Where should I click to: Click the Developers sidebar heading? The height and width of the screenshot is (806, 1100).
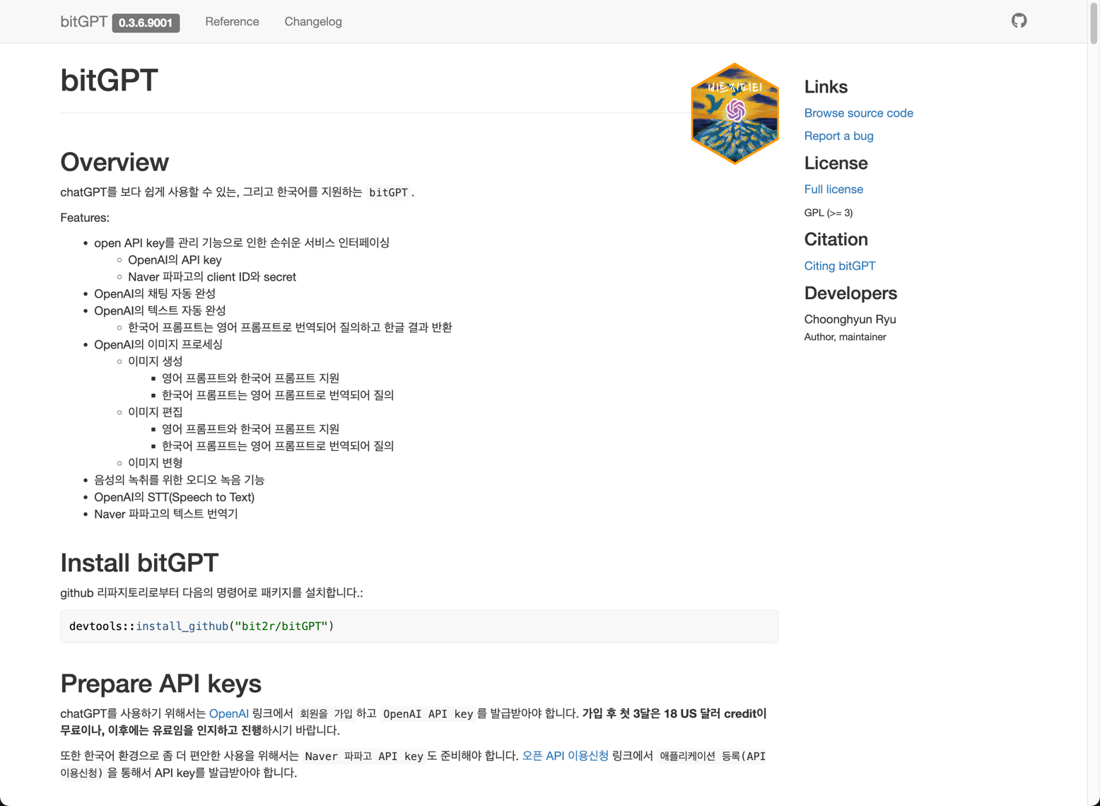coord(850,293)
